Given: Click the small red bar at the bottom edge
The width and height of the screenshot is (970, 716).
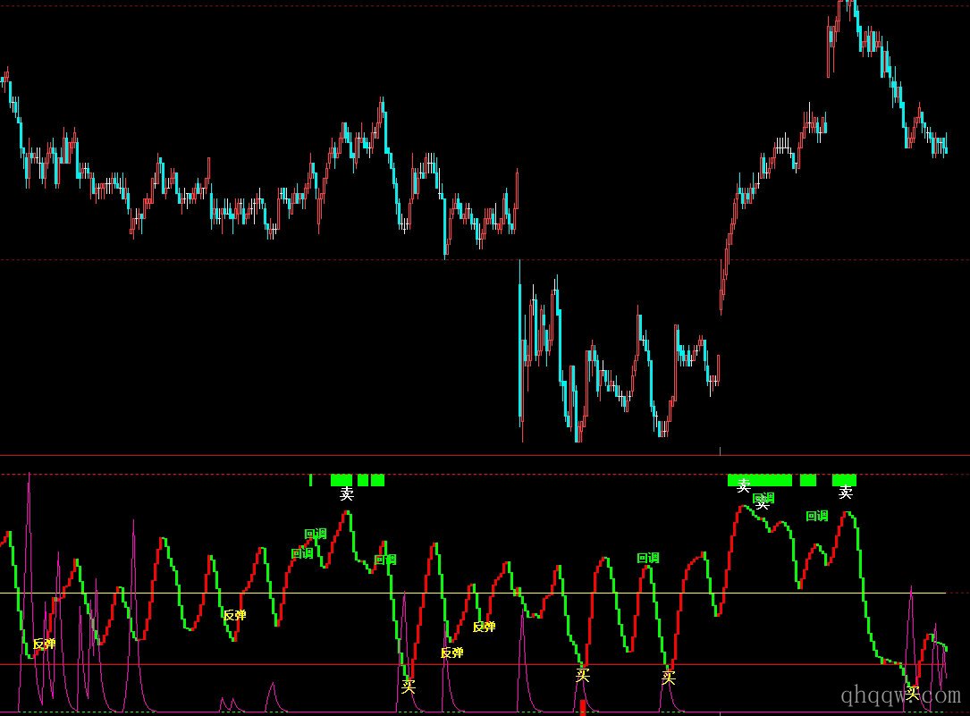Looking at the screenshot, I should (x=583, y=708).
